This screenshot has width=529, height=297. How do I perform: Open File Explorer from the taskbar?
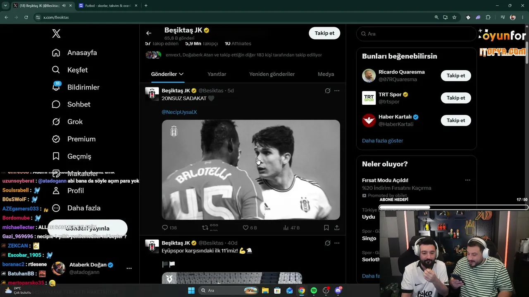(265, 290)
